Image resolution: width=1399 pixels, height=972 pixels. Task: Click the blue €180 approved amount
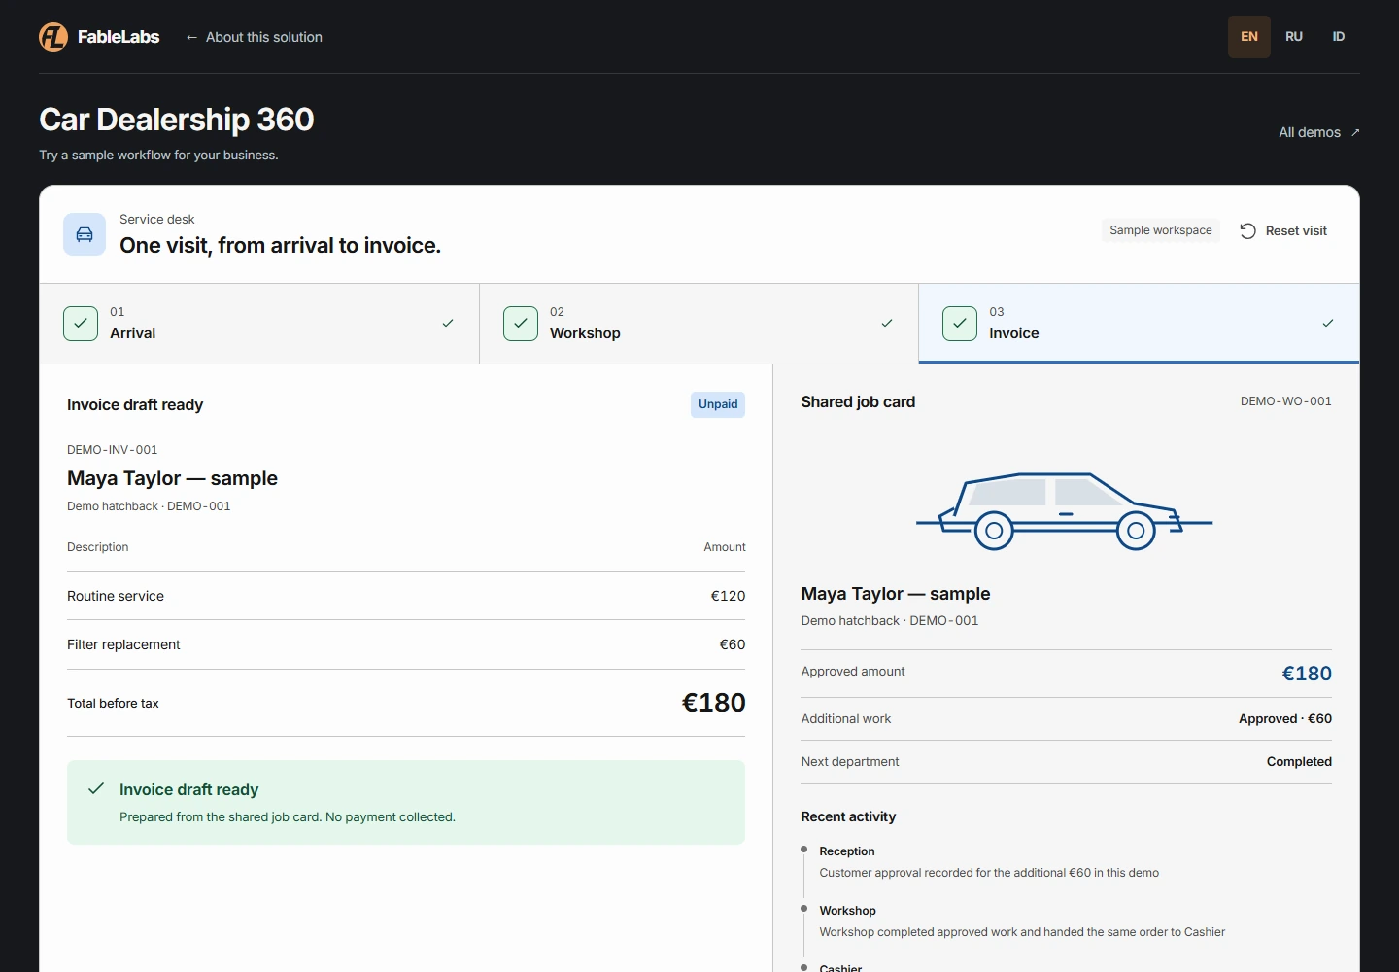point(1307,674)
